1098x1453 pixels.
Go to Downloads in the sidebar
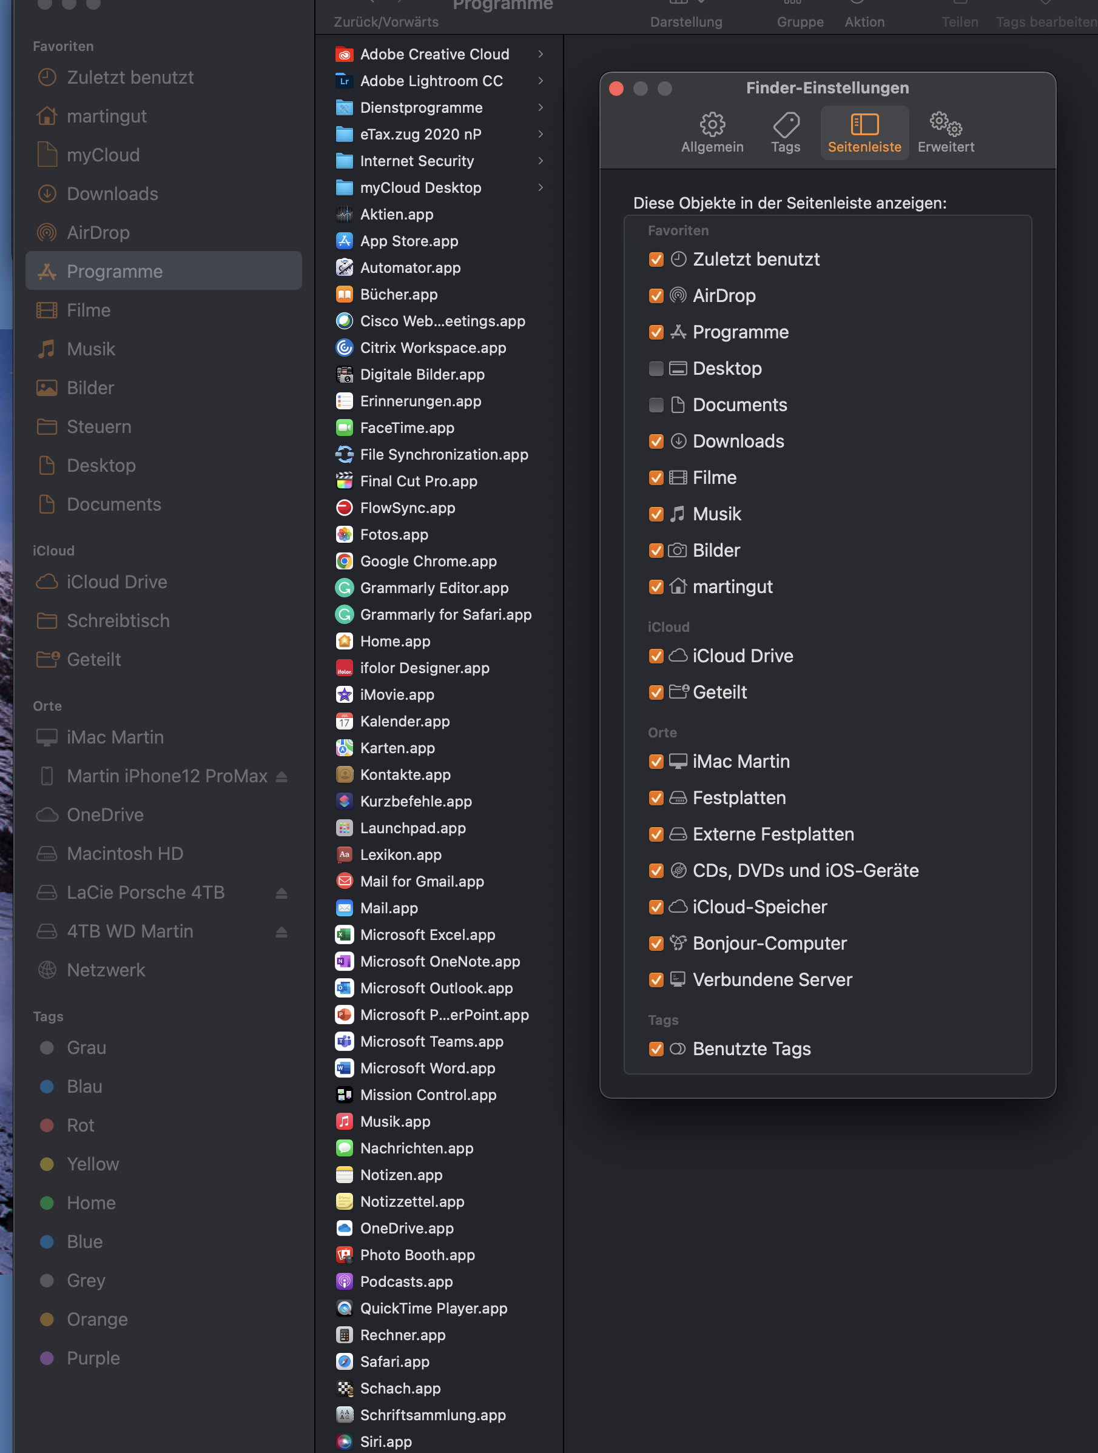click(112, 194)
